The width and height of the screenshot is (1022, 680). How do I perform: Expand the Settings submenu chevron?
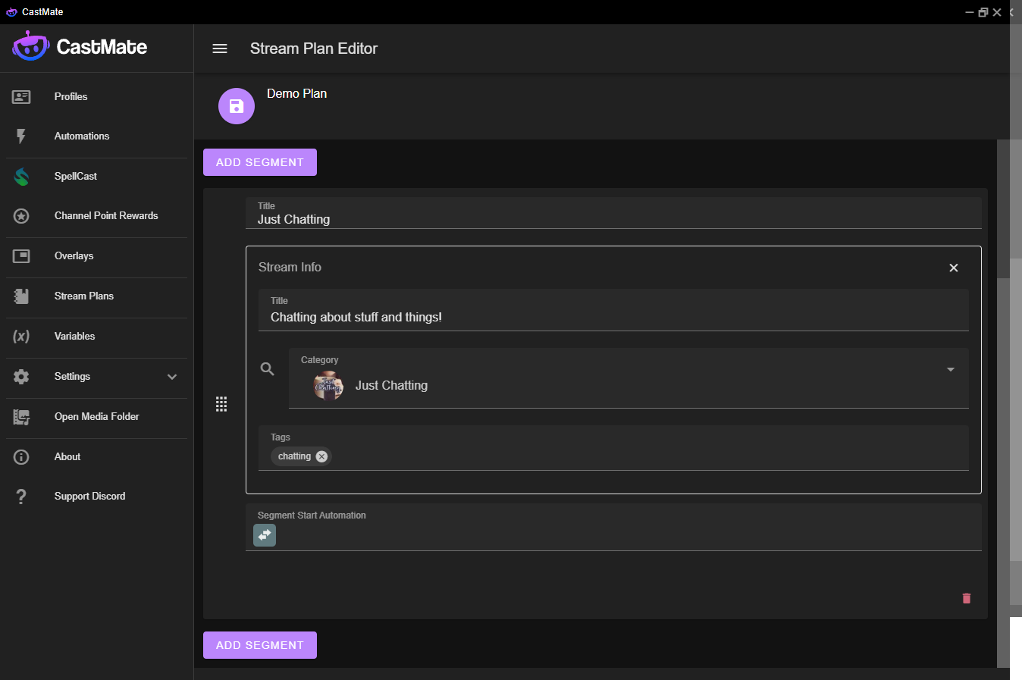[172, 377]
